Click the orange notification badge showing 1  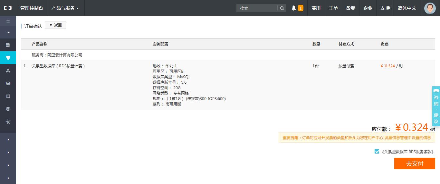click(x=301, y=8)
